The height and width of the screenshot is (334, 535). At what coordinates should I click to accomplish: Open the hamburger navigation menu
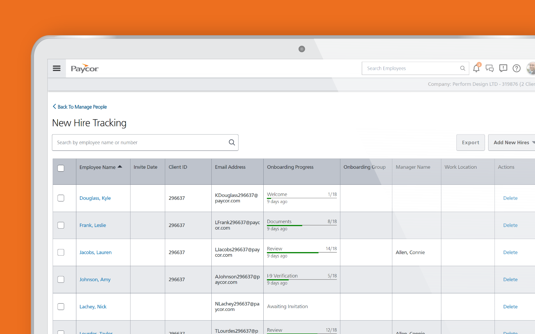click(57, 68)
